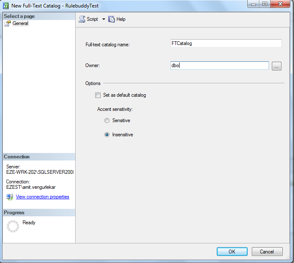Open the Script dropdown arrow
This screenshot has height=263, width=294.
[104, 19]
